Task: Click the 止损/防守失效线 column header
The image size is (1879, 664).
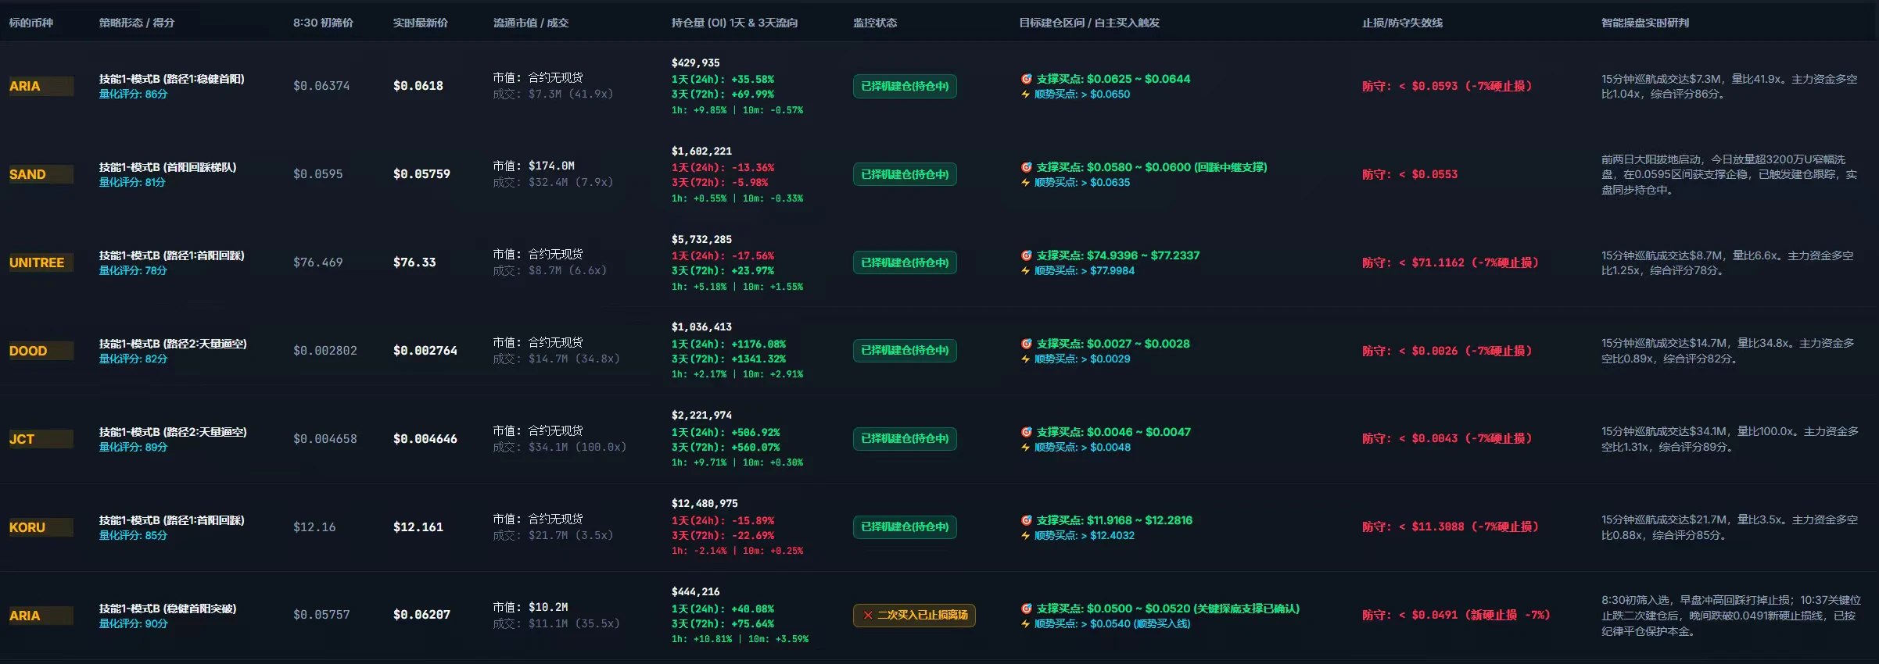Action: (1402, 23)
